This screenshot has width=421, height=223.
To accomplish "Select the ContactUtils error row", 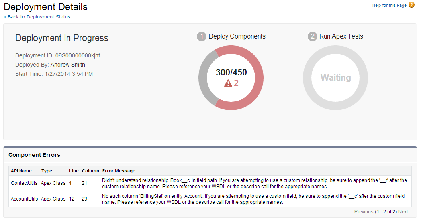I will point(210,183).
